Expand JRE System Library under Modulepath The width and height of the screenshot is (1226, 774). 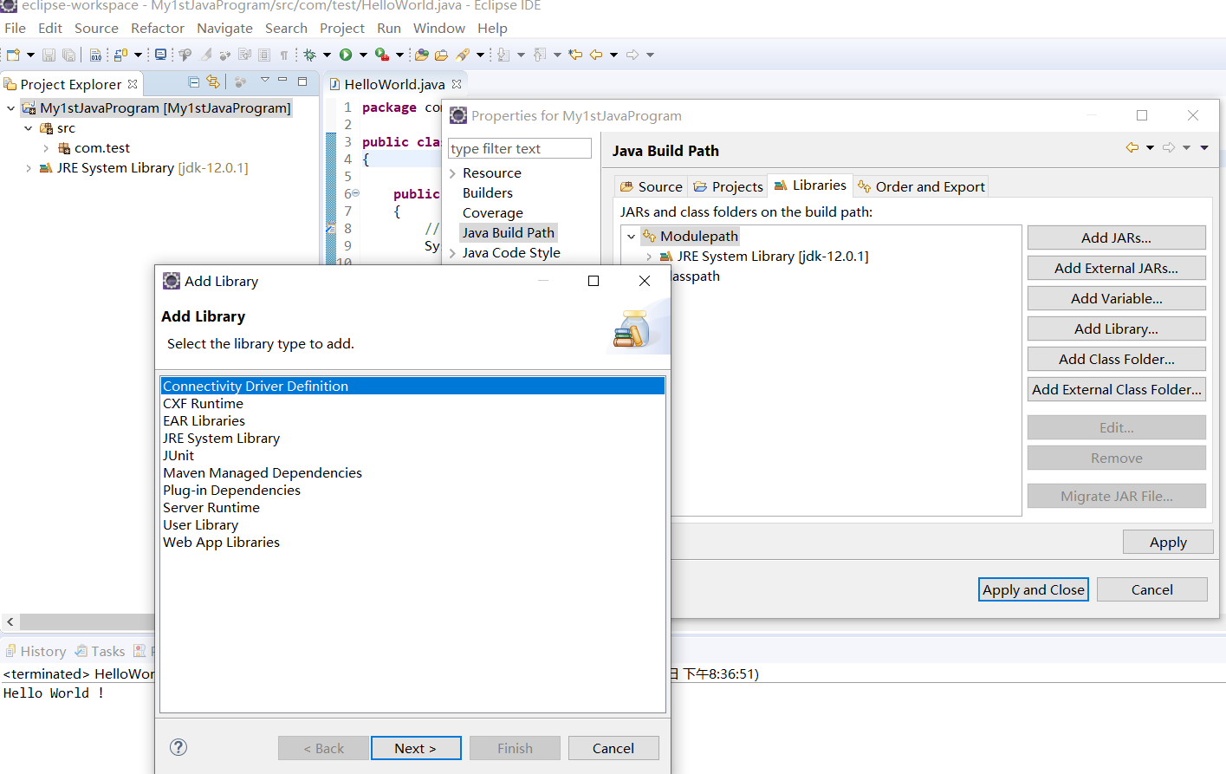coord(649,257)
